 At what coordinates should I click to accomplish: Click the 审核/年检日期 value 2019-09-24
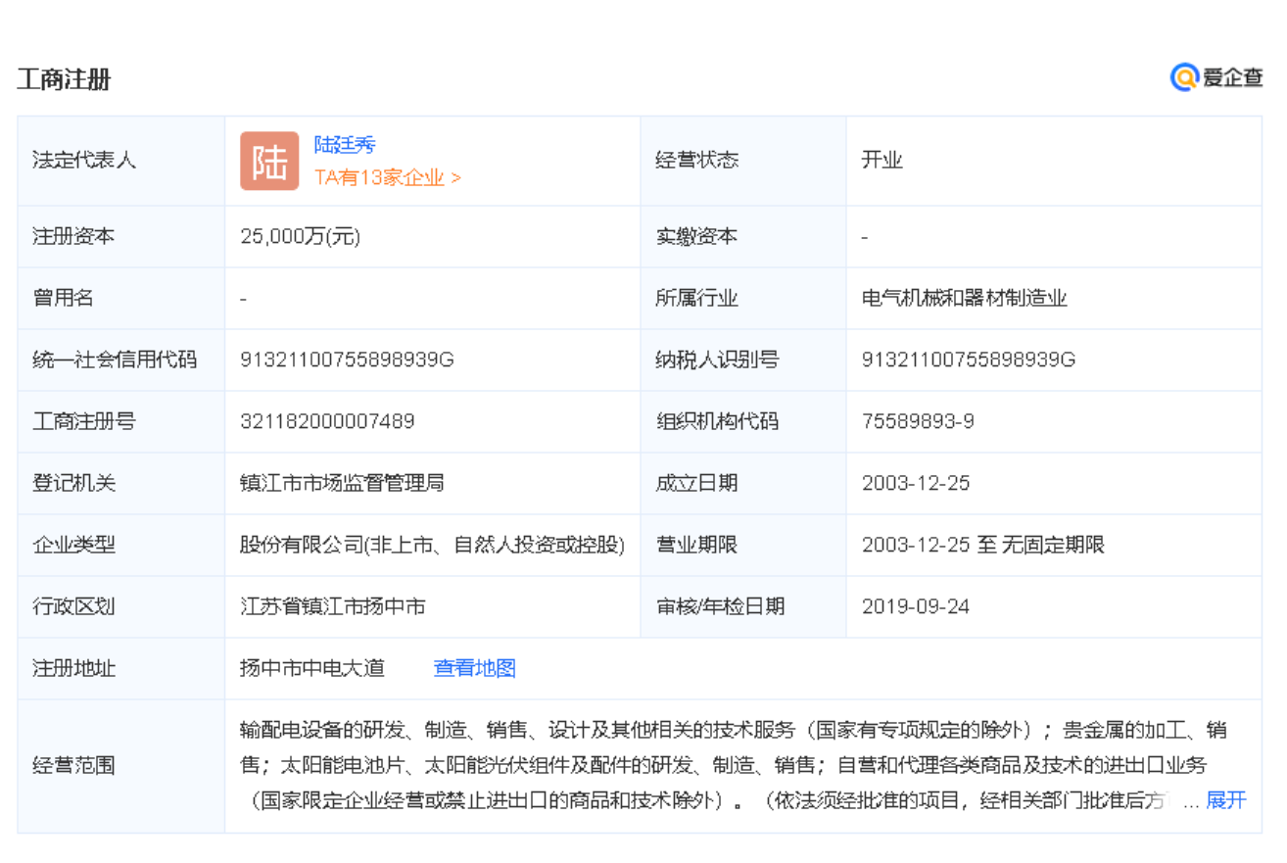click(x=916, y=606)
